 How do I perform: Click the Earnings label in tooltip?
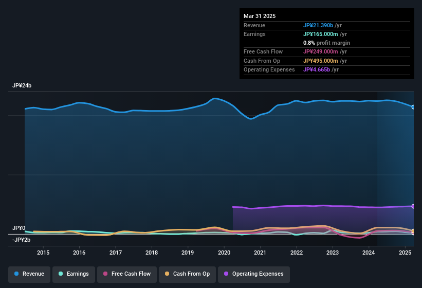(x=254, y=34)
